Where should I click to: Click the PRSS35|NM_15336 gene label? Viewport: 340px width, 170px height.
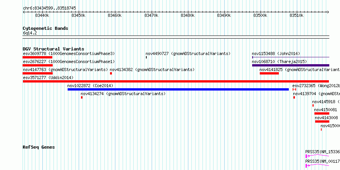tap(322, 152)
